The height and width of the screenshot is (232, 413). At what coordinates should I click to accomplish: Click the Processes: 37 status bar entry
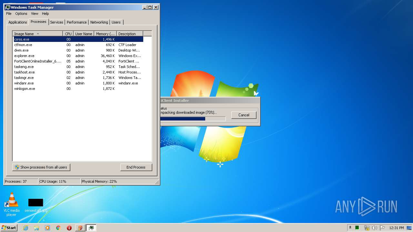click(x=21, y=181)
